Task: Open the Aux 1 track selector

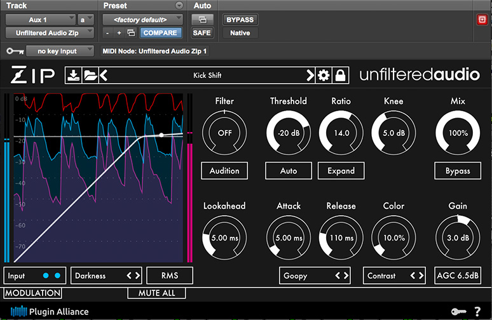Action: click(x=41, y=20)
